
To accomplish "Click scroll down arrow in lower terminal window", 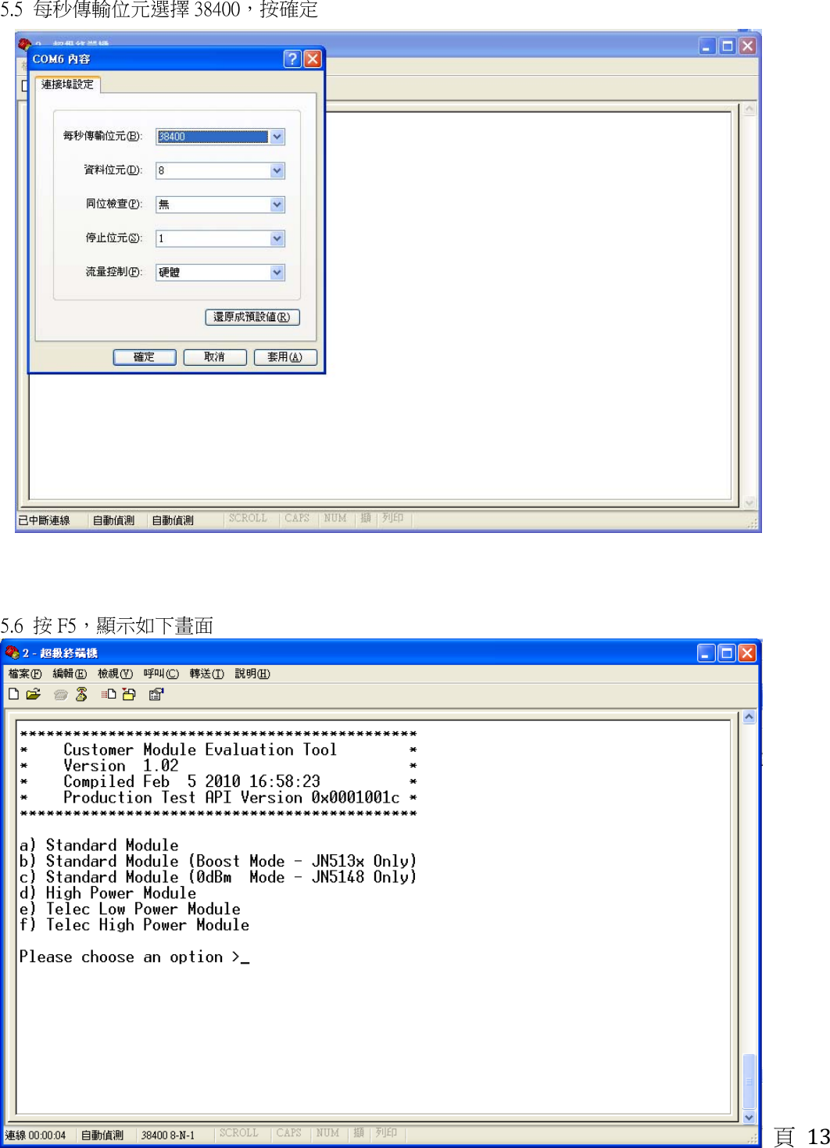I will tap(749, 1118).
